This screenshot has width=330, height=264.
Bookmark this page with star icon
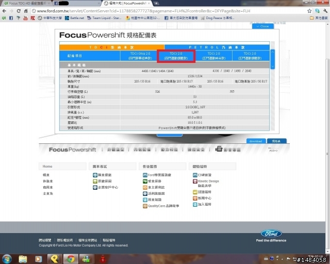point(309,11)
